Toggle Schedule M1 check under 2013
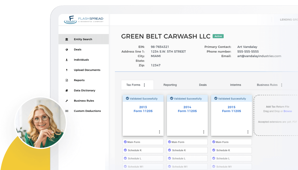This screenshot has width=298, height=170. click(x=125, y=166)
